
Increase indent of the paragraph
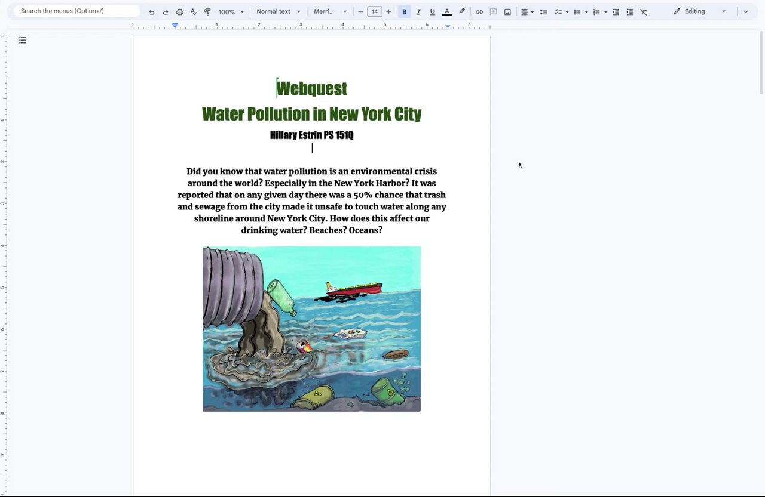point(629,12)
